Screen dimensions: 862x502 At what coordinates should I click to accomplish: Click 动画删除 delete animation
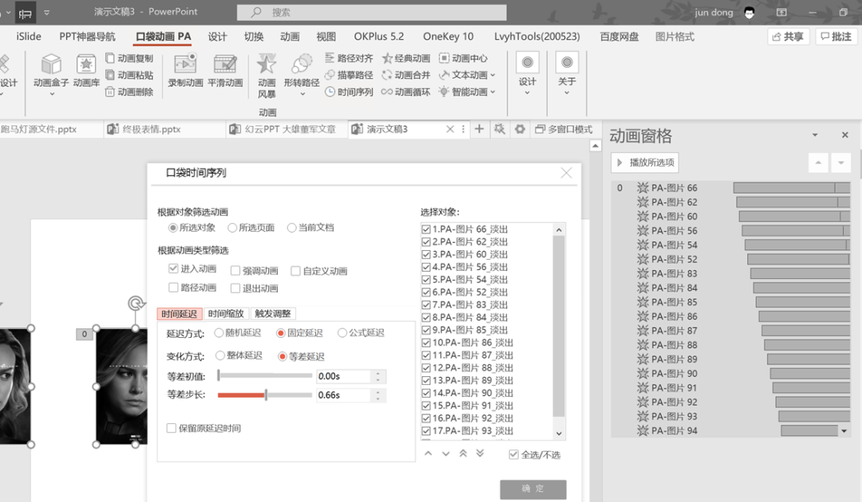click(x=129, y=92)
